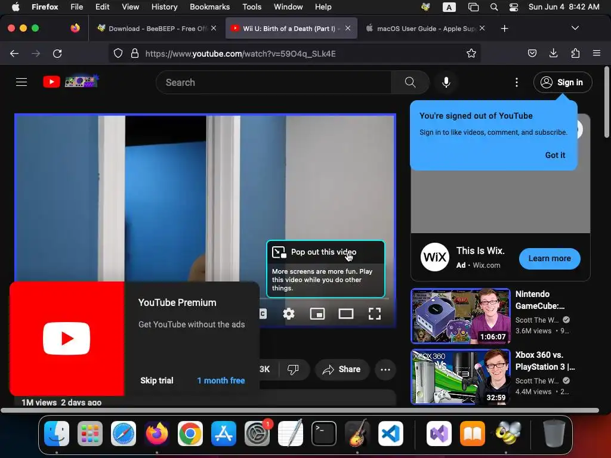Viewport: 611px width, 458px height.
Task: Expand the list all tabs chevron
Action: coord(575,28)
